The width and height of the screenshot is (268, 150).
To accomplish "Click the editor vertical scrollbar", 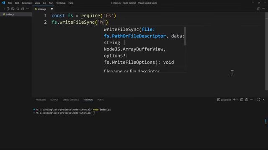I will pyautogui.click(x=266, y=51).
